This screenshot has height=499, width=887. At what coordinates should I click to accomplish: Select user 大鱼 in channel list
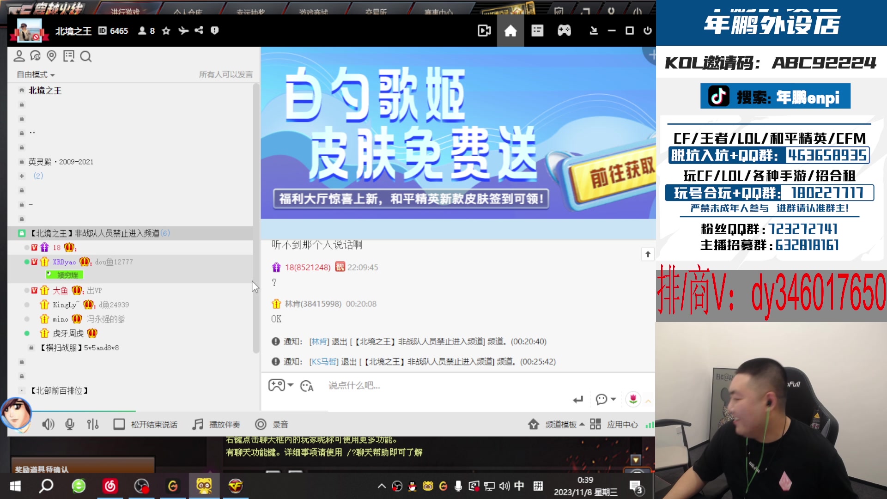pos(60,291)
